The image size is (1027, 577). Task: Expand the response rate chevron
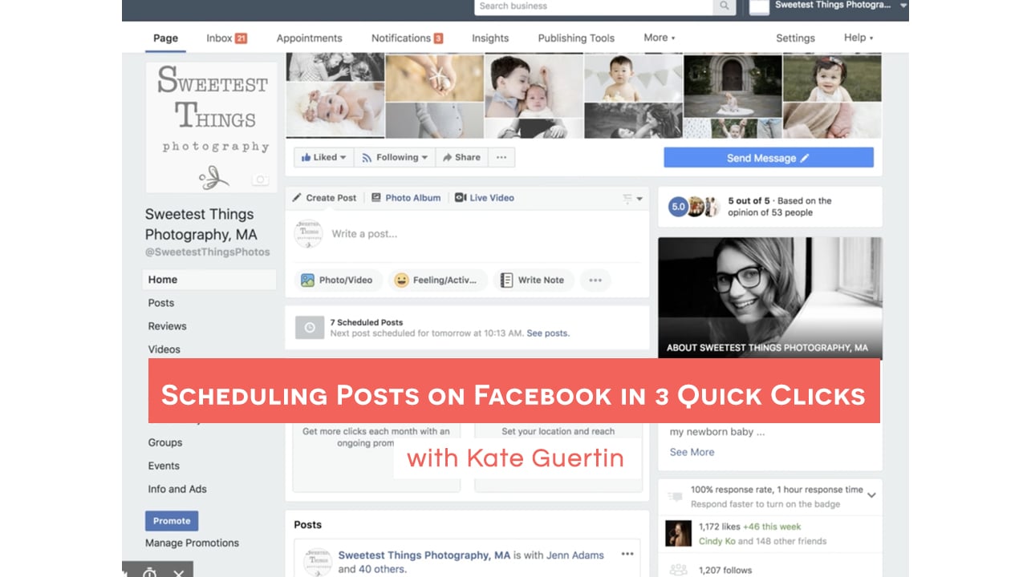871,495
